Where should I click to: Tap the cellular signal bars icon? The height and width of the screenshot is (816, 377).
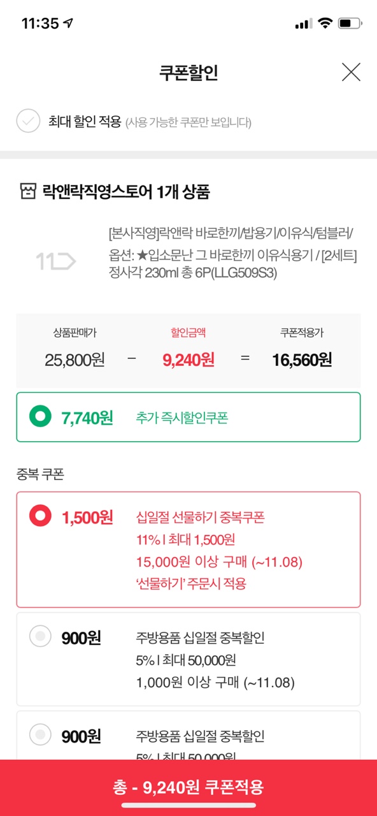click(x=304, y=24)
